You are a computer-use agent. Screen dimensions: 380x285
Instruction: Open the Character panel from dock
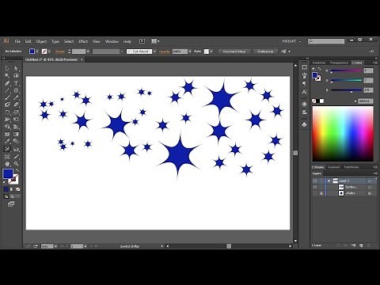tap(304, 92)
